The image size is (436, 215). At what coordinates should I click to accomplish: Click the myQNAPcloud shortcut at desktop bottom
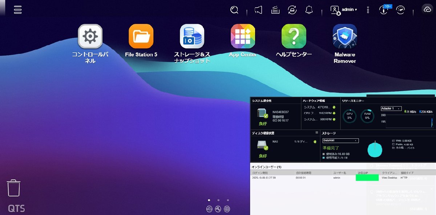[209, 209]
